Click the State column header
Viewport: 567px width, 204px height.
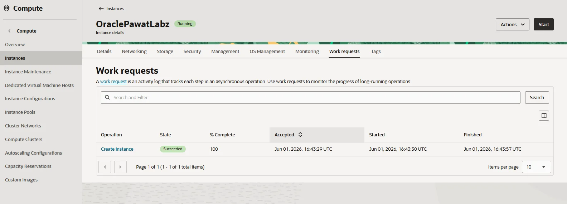pos(165,135)
